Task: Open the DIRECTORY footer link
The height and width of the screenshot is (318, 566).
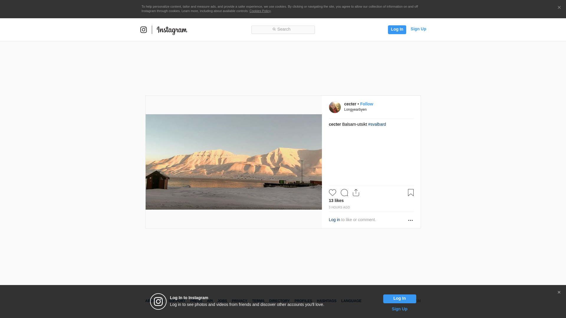Action: tap(279, 301)
